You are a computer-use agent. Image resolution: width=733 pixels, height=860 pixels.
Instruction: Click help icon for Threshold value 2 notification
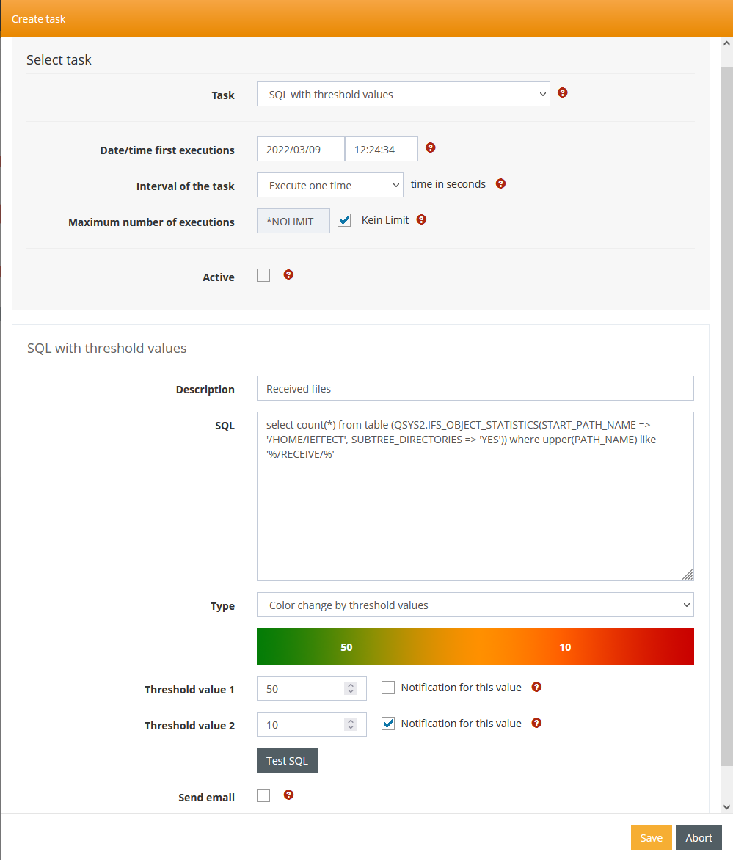point(536,724)
